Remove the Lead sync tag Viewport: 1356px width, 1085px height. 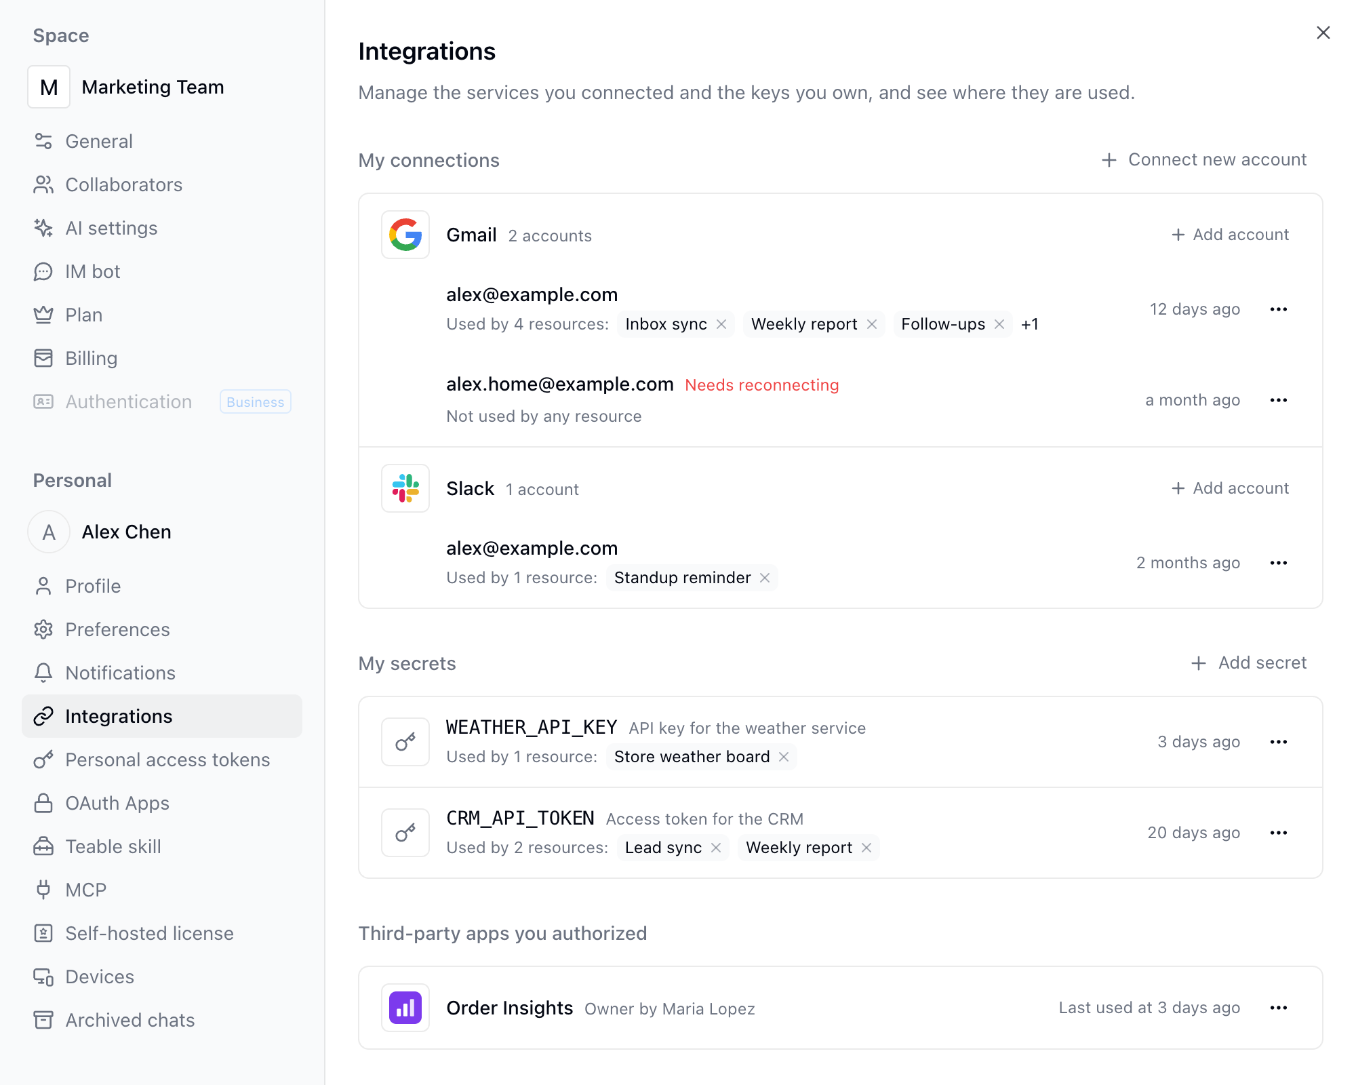716,848
